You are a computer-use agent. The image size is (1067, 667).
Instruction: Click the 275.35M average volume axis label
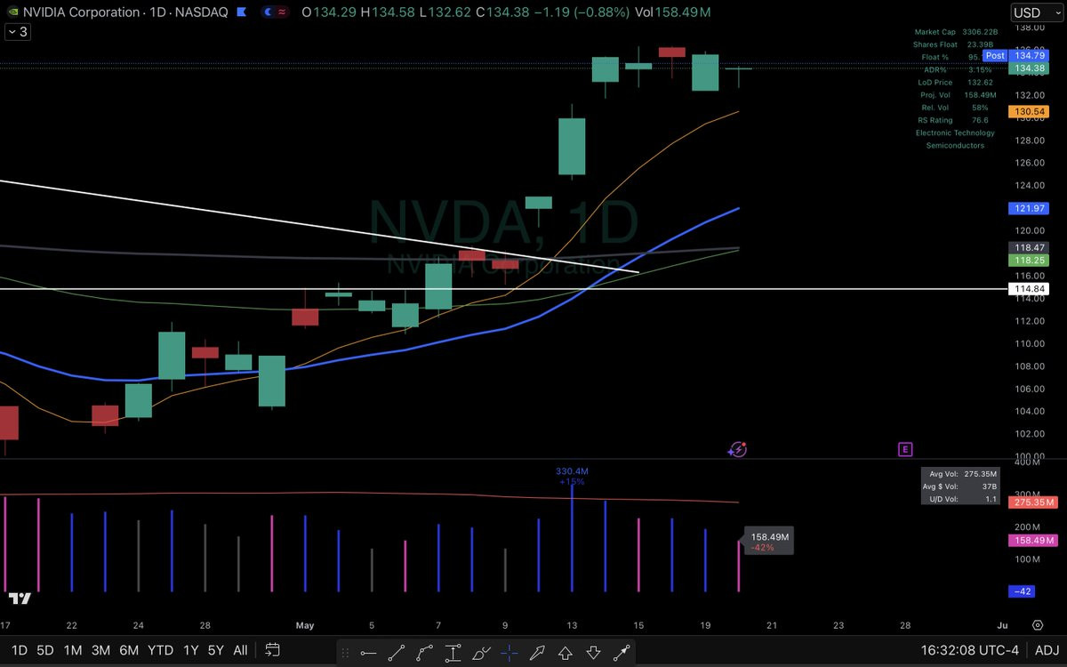(1034, 502)
